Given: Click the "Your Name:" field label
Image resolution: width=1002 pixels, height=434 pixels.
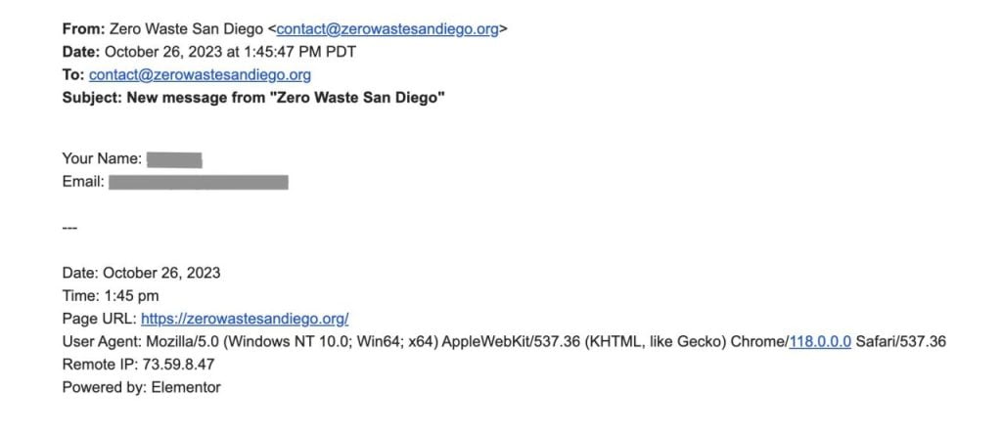Looking at the screenshot, I should [x=102, y=159].
